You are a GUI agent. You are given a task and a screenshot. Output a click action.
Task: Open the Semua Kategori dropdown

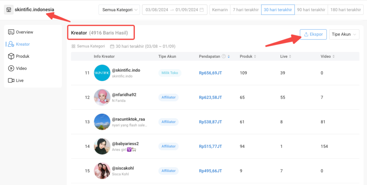click(119, 10)
